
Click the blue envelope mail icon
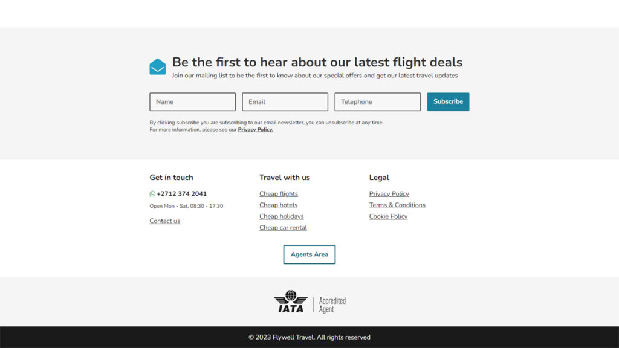tap(158, 66)
